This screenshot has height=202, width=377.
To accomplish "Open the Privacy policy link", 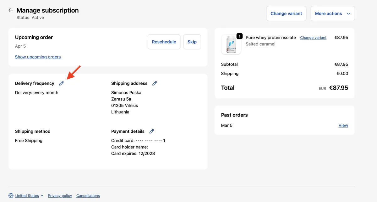I will [x=60, y=196].
